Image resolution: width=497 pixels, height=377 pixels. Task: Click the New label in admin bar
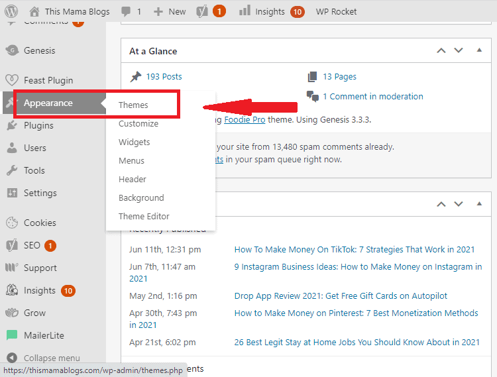[177, 12]
